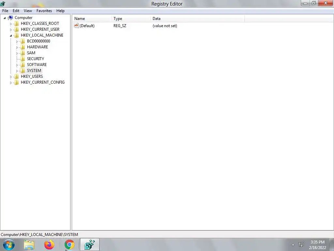
Task: Click HARDWARE folder icon
Action: (x=23, y=47)
